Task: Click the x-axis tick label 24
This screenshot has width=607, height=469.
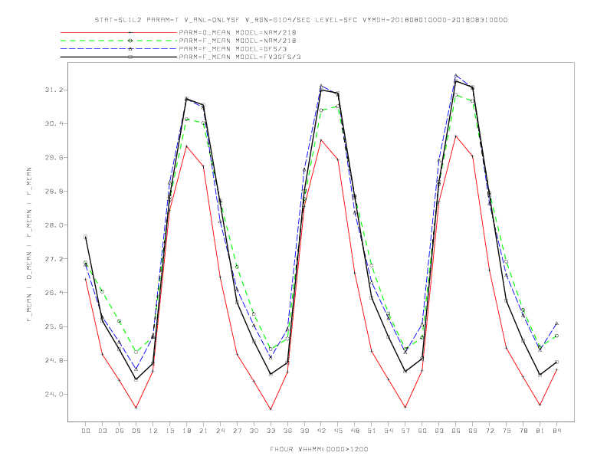Action: click(x=220, y=431)
